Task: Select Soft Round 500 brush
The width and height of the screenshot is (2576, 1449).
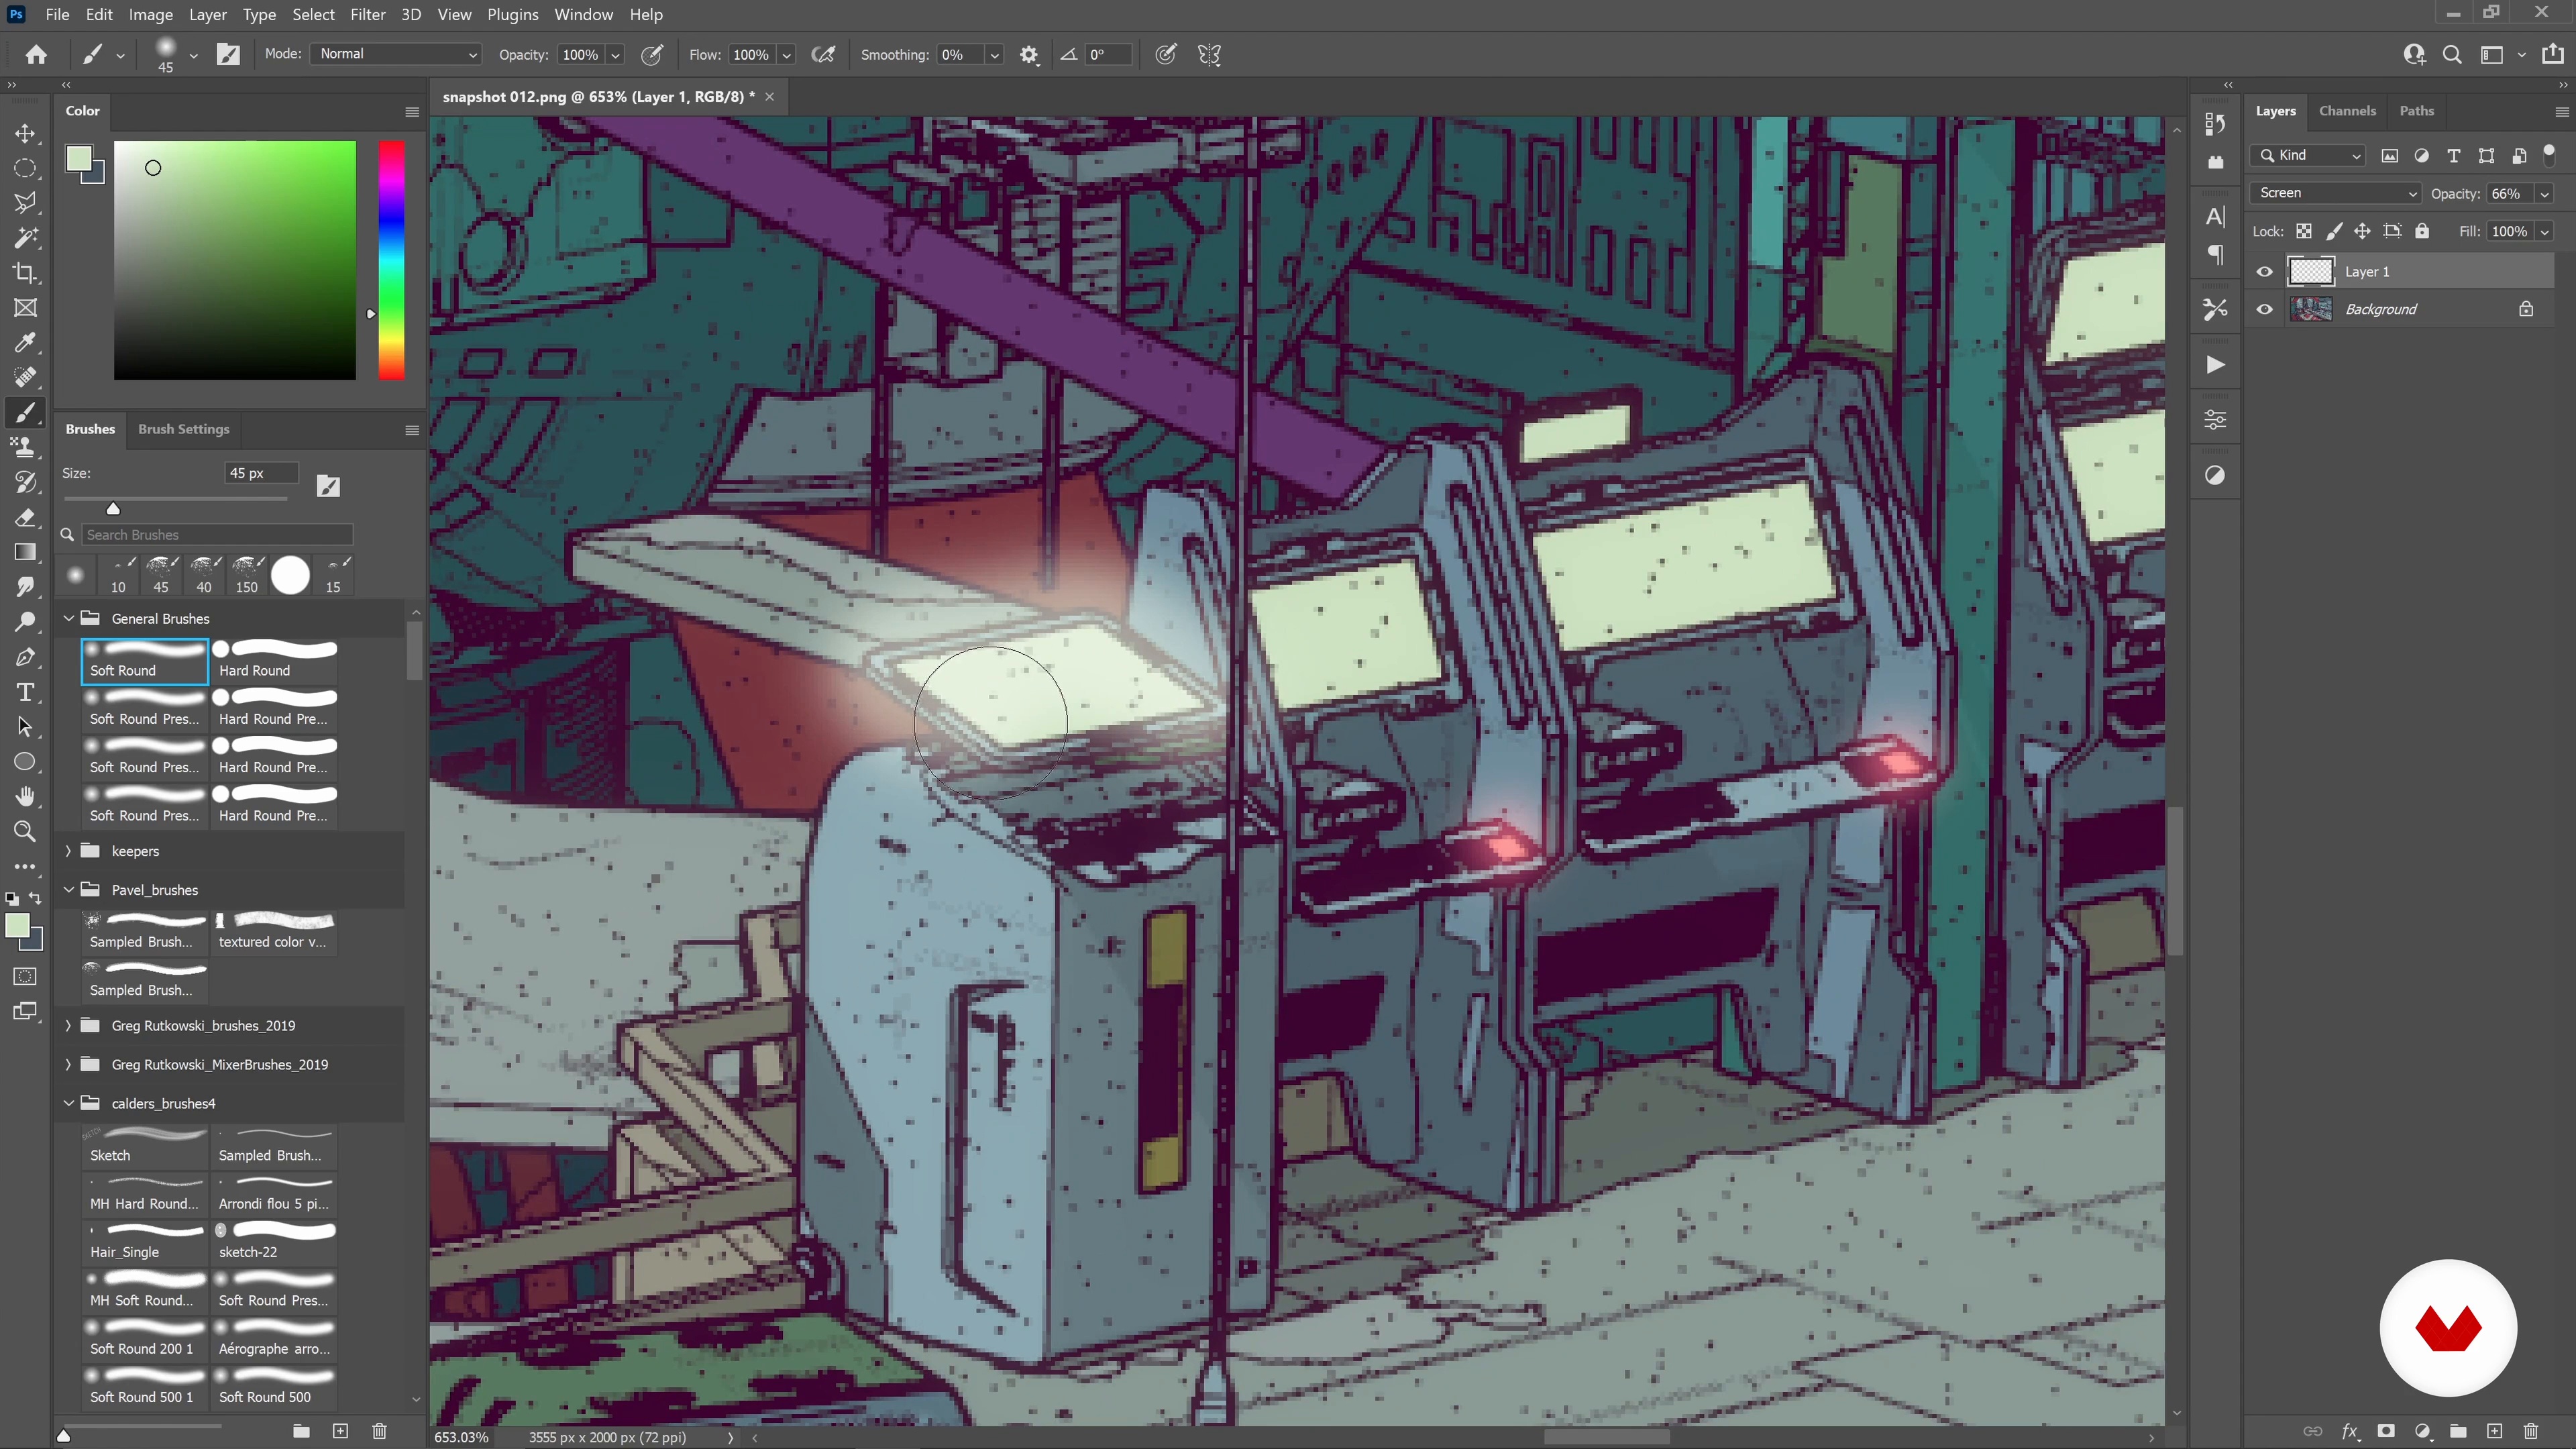Action: pyautogui.click(x=273, y=1388)
